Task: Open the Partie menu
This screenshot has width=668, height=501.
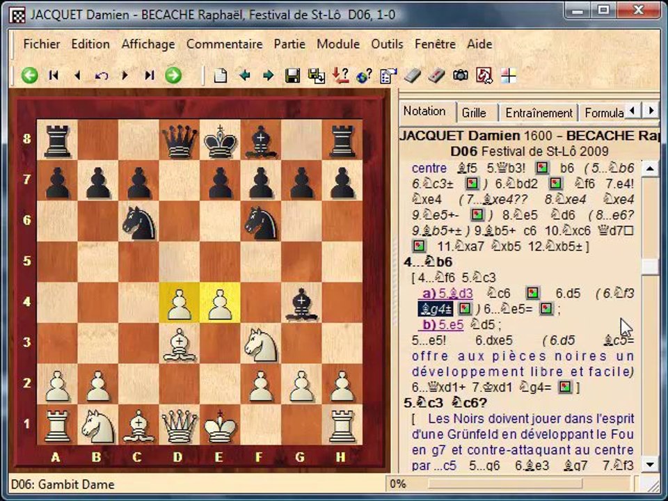Action: coord(289,44)
